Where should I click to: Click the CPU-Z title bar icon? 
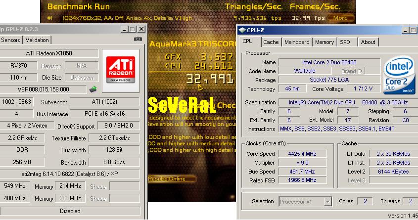(x=242, y=30)
